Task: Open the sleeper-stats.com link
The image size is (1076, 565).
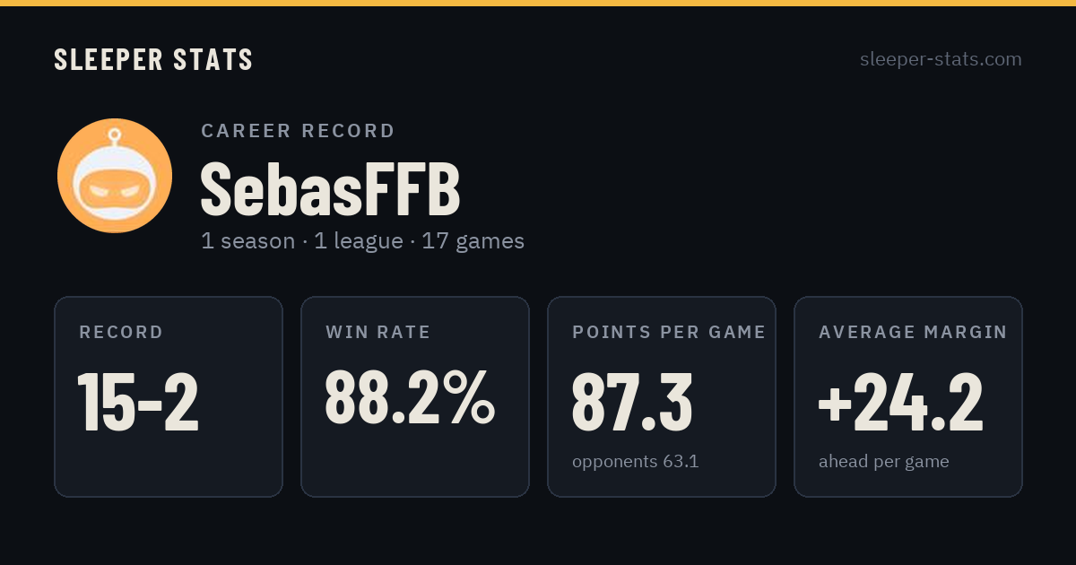Action: [941, 60]
